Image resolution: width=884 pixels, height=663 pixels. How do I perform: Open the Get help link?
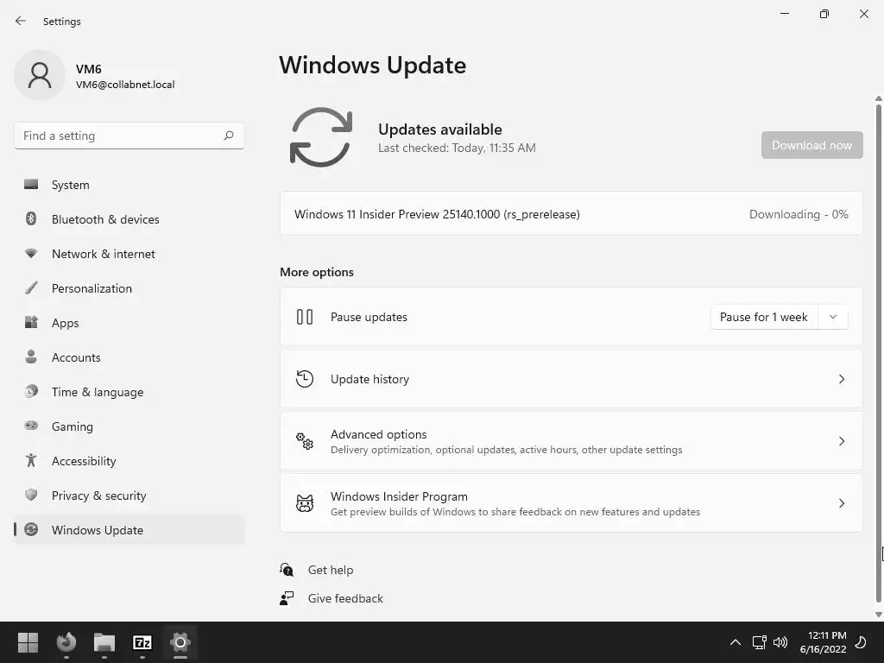tap(331, 570)
